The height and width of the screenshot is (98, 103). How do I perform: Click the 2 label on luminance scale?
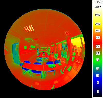click(x=98, y=91)
